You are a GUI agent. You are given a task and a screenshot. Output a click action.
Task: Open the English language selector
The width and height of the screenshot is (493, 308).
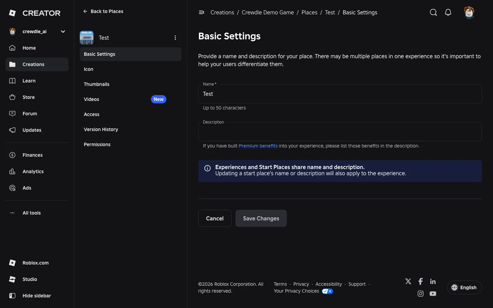pos(464,287)
